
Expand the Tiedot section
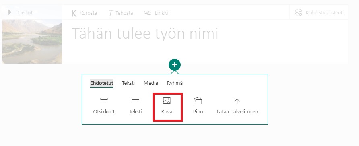[x=20, y=12]
